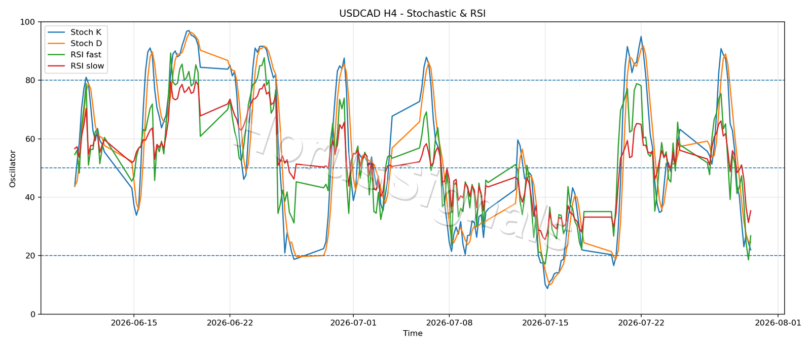
Task: Click the y-axis tick label 100
Action: point(27,22)
